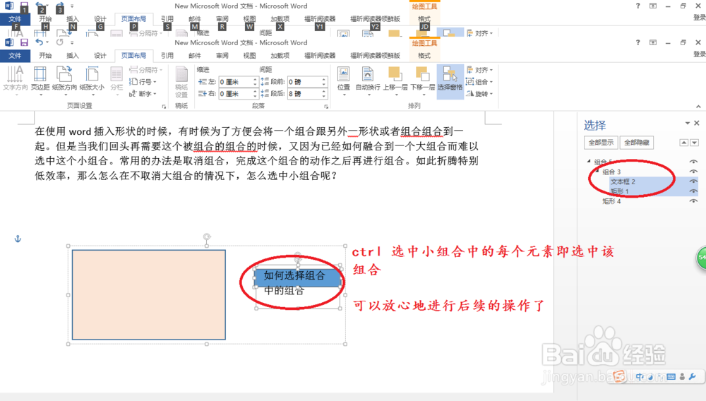This screenshot has height=401, width=706.
Task: Click the Save icon in the lower quick access toolbar
Action: tap(24, 42)
